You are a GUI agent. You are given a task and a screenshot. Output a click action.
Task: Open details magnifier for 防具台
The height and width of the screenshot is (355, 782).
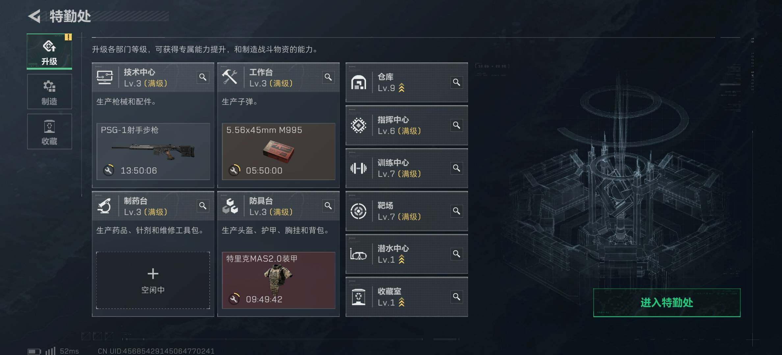(x=328, y=206)
